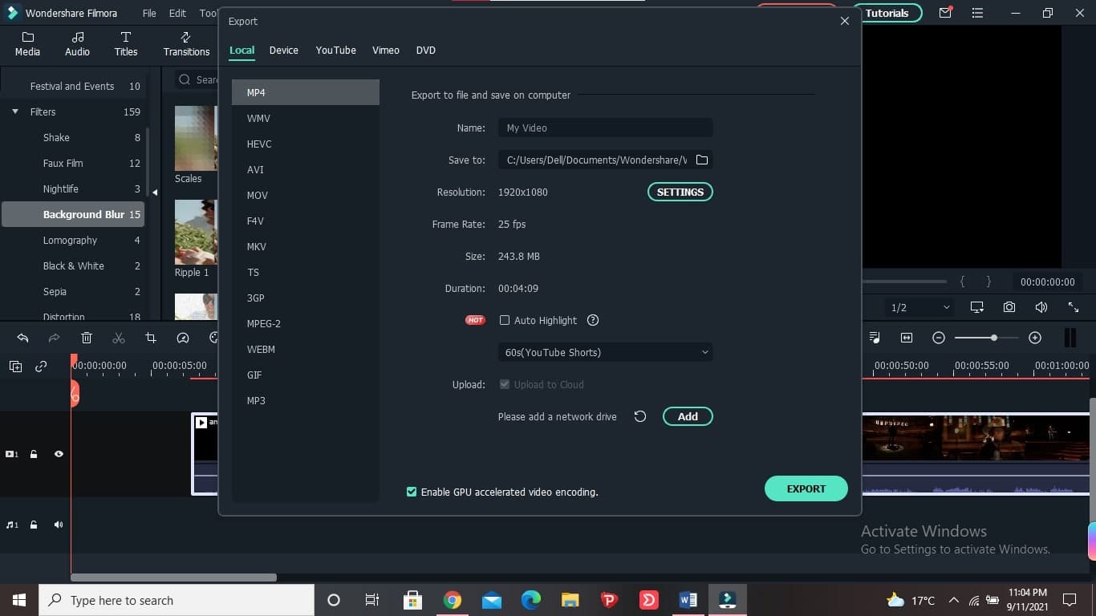Click the Add network drive button
The image size is (1096, 616).
coord(688,416)
